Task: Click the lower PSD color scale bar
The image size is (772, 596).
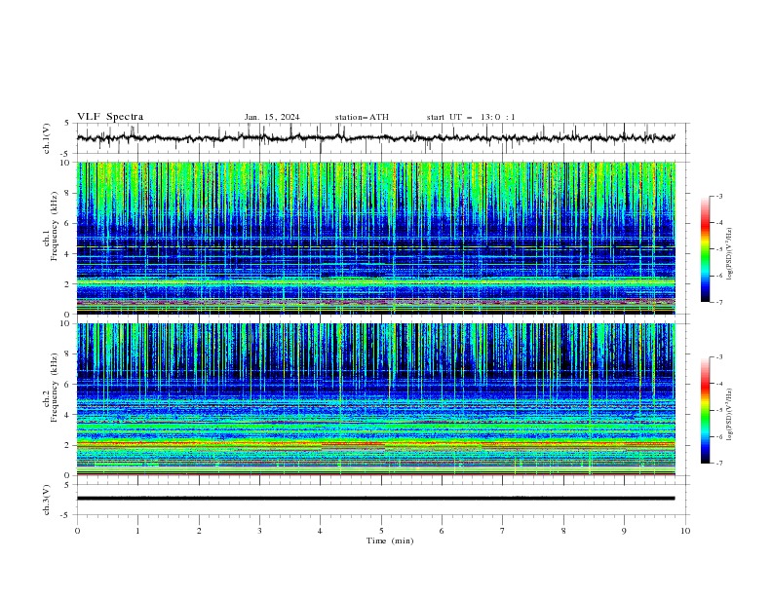Action: (706, 410)
